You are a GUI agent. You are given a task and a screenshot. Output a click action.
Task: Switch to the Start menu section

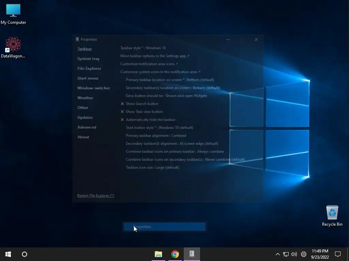click(x=88, y=78)
